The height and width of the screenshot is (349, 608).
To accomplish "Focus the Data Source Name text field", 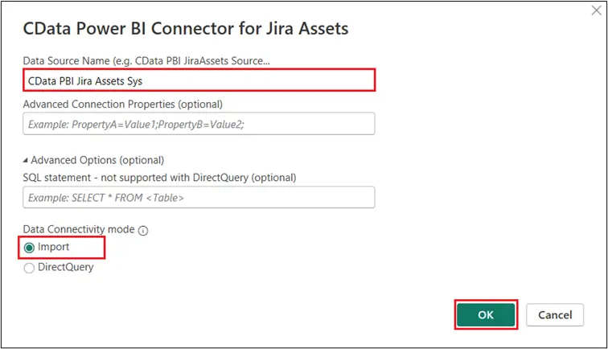I will click(x=199, y=80).
